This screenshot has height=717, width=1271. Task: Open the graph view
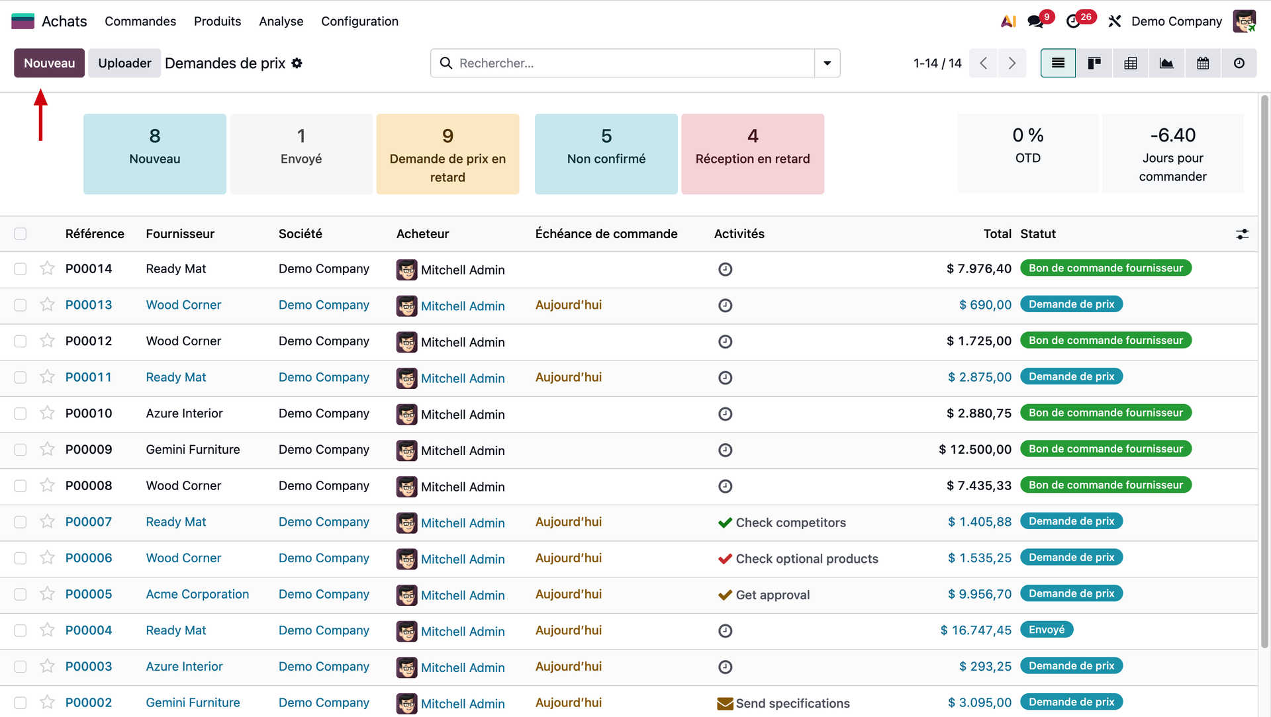(x=1166, y=63)
